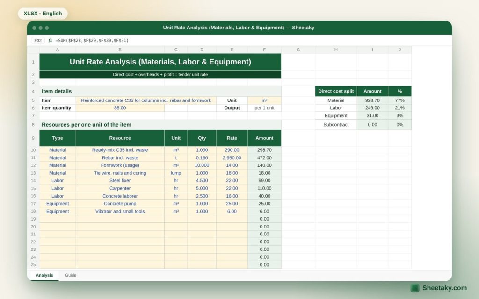Click the 'Direct cost split' header
The height and width of the screenshot is (299, 479).
(336, 91)
